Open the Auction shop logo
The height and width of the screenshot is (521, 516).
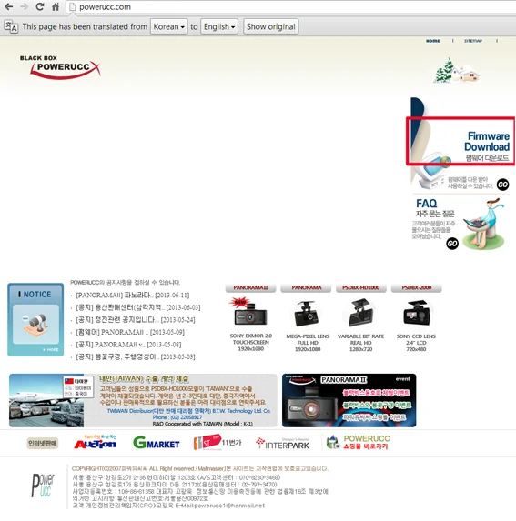96,443
